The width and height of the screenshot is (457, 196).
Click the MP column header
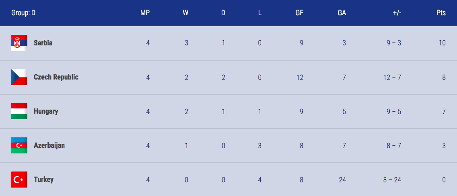[x=145, y=13]
